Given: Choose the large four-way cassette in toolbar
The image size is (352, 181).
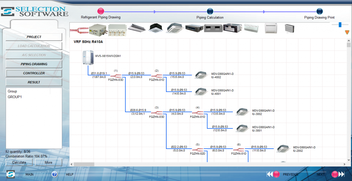Looking at the screenshot, I should click(175, 28).
